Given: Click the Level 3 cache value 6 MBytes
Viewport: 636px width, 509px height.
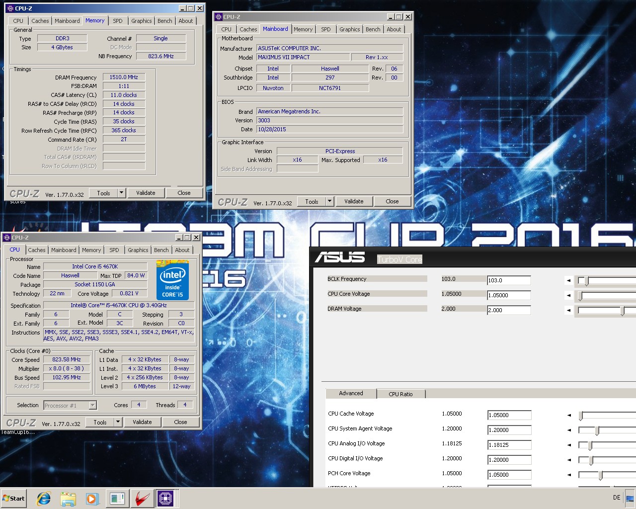Looking at the screenshot, I should (x=145, y=386).
